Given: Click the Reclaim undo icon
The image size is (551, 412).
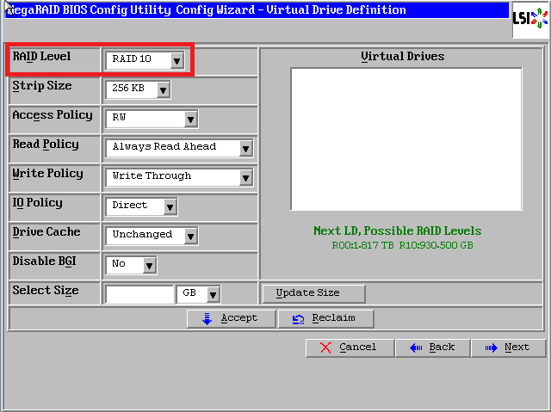Looking at the screenshot, I should [x=298, y=318].
